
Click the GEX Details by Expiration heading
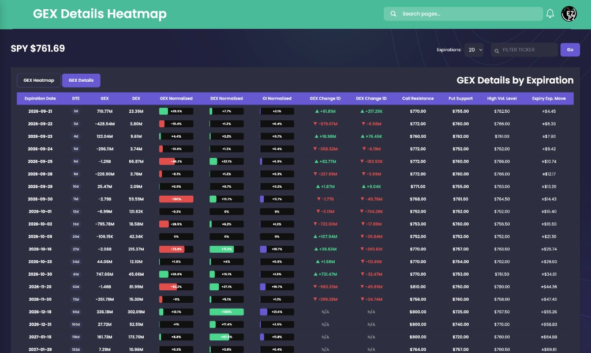tap(515, 80)
